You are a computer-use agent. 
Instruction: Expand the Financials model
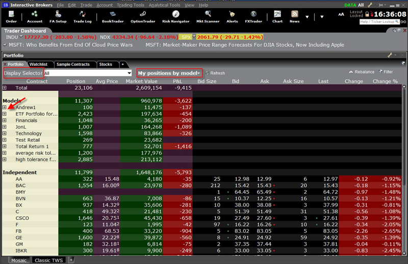coord(5,120)
